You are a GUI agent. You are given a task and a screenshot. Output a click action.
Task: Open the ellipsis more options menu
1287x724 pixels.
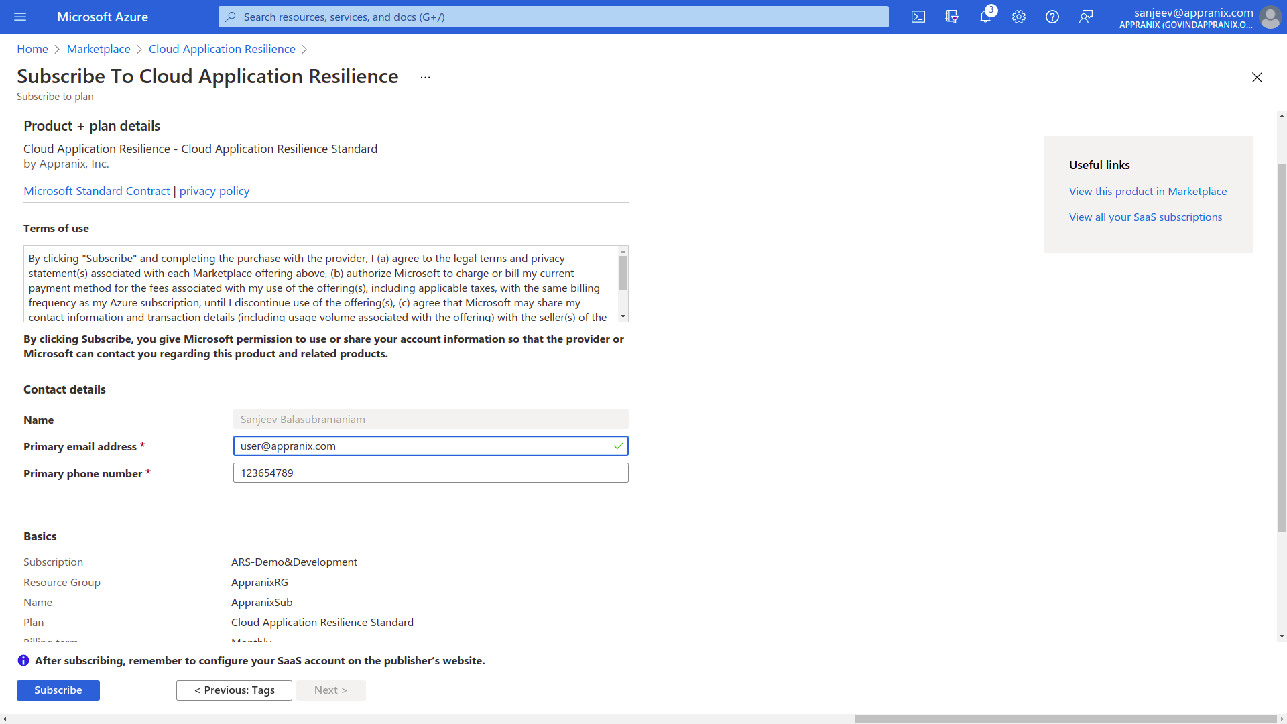pos(425,77)
